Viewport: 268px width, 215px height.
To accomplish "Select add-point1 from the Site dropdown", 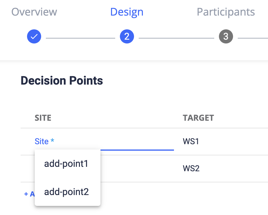I will point(66,164).
